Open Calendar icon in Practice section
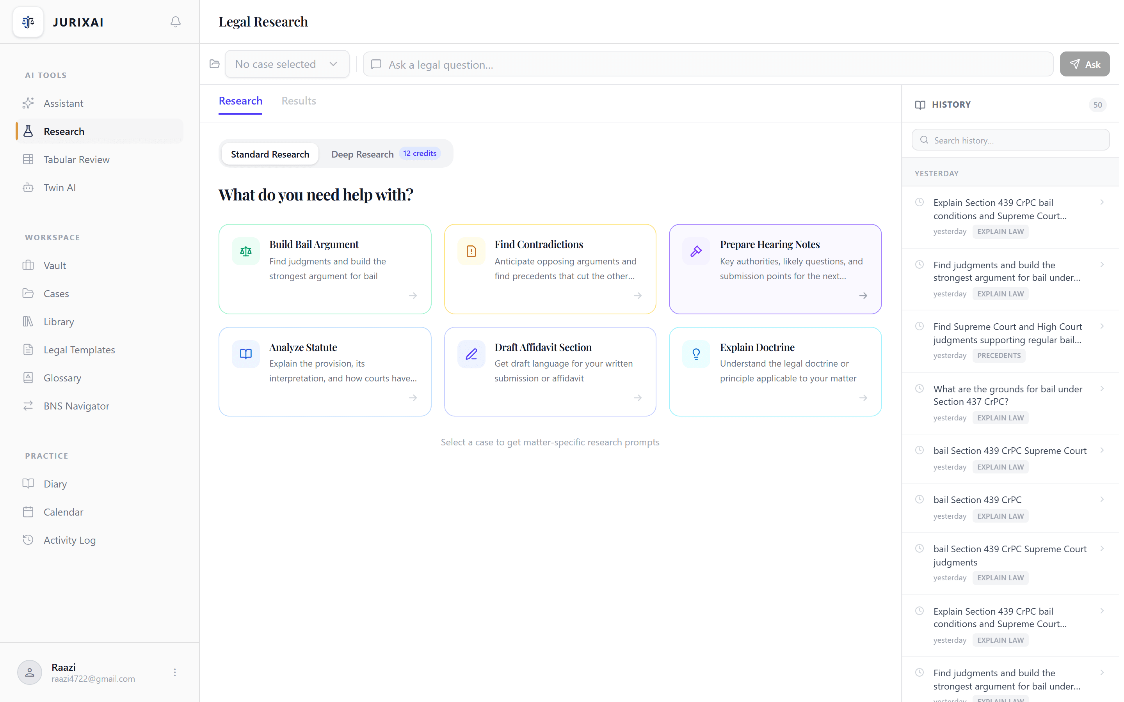The height and width of the screenshot is (702, 1124). [28, 512]
